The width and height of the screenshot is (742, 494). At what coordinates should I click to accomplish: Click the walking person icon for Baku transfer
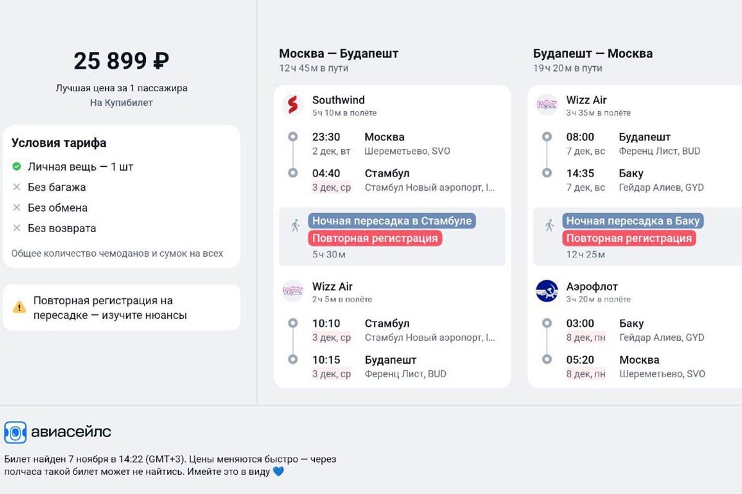tap(549, 225)
